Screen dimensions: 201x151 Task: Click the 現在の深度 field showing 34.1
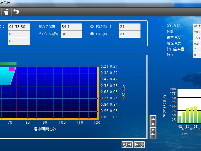tap(71, 27)
